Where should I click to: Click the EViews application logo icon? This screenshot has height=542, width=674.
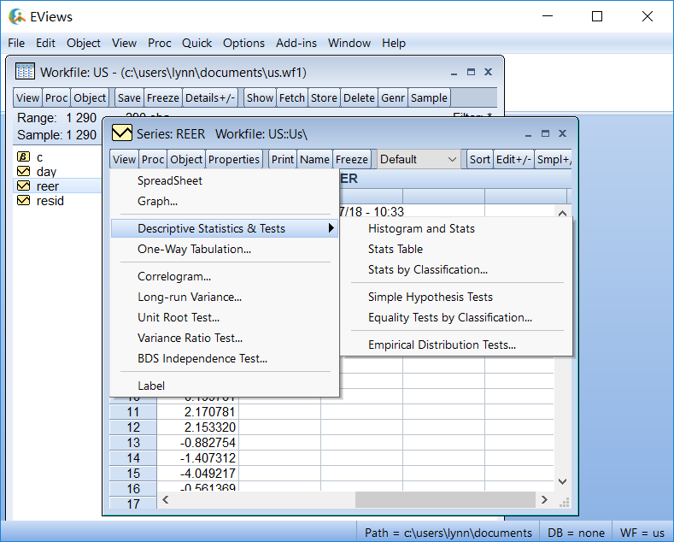click(x=17, y=16)
